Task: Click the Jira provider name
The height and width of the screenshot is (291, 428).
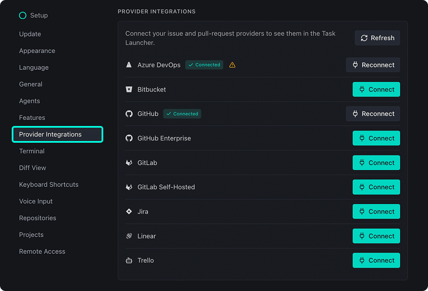Action: pyautogui.click(x=143, y=211)
